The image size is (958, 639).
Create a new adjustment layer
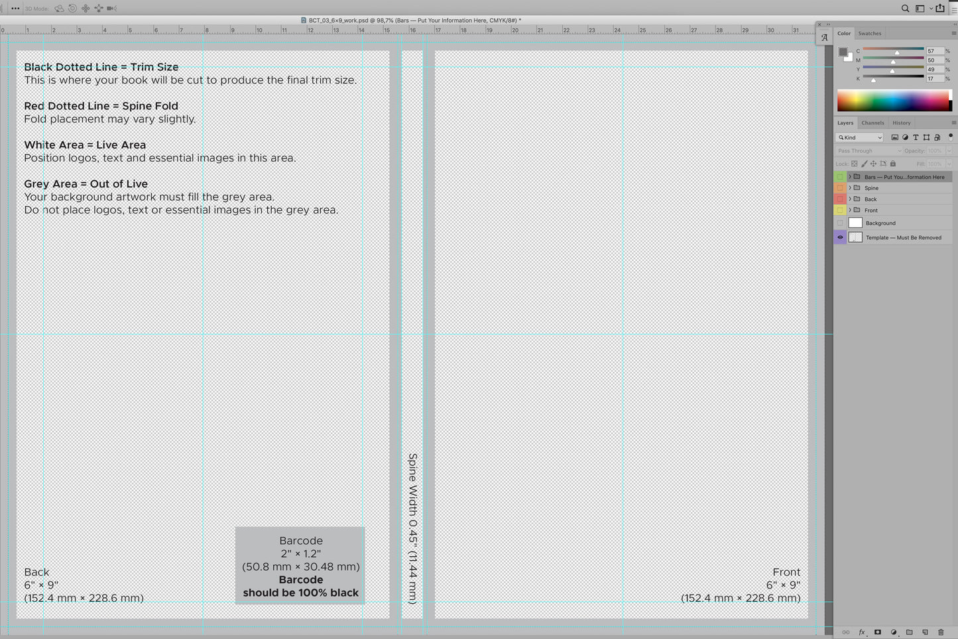[x=894, y=632]
